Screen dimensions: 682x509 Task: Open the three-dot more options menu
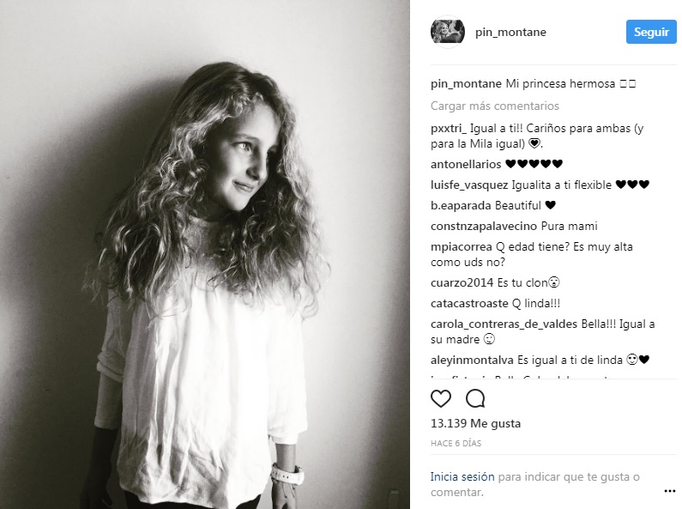pos(670,491)
